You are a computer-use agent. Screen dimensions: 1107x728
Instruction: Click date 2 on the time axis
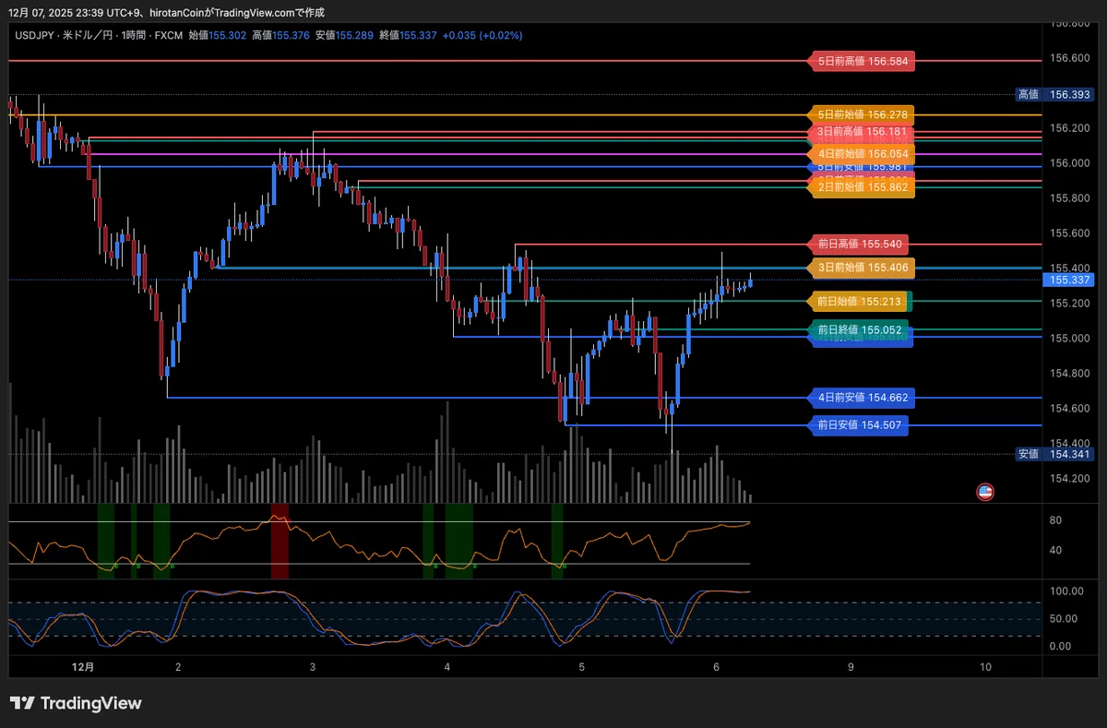(178, 666)
